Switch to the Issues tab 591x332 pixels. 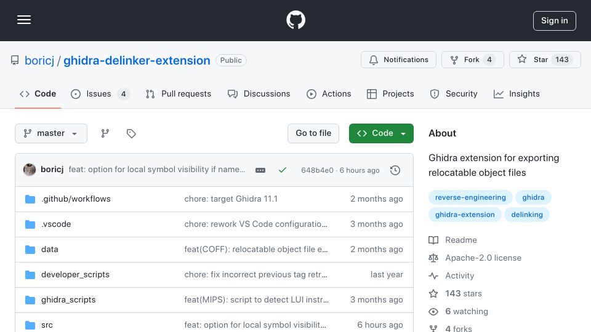(x=100, y=93)
